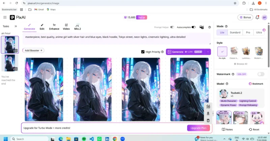Click the right panel vertical scrollbar
This screenshot has width=270, height=141.
point(268,46)
